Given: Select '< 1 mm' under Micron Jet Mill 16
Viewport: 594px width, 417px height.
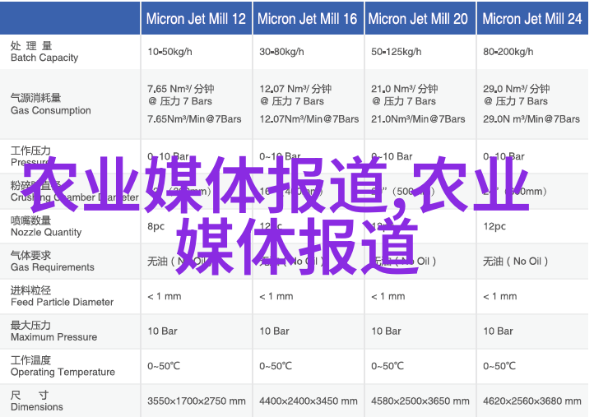Looking at the screenshot, I should point(276,296).
